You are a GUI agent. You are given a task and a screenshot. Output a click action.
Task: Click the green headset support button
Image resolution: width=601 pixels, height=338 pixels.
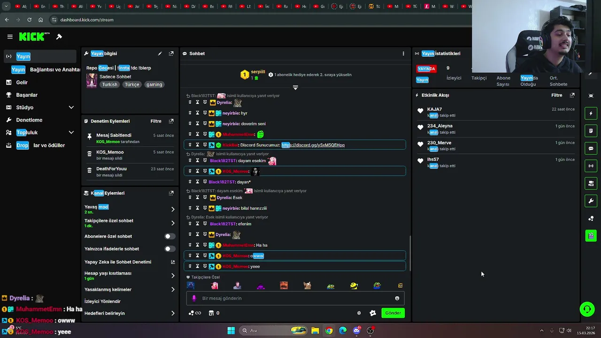(587, 309)
